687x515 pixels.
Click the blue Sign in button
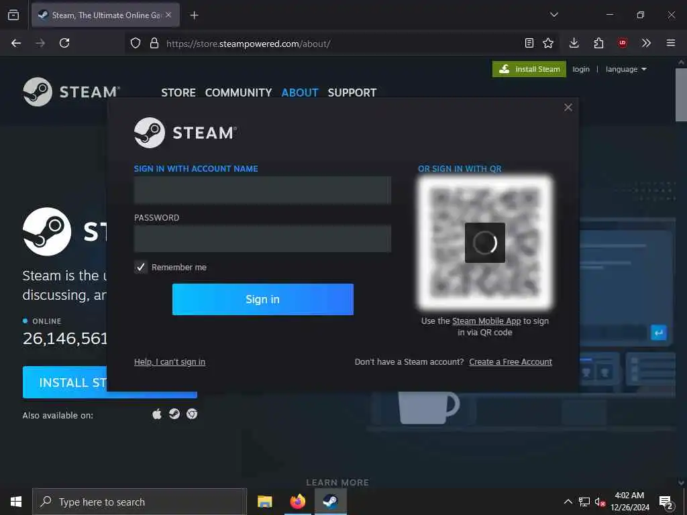point(263,299)
